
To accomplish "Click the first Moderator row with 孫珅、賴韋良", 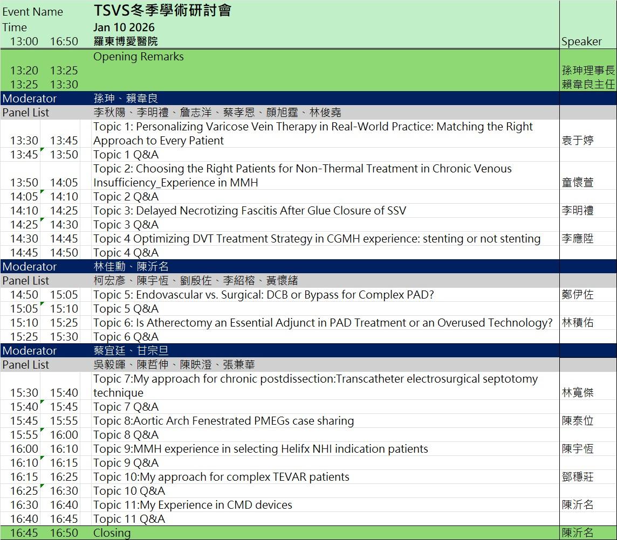I will tap(126, 99).
